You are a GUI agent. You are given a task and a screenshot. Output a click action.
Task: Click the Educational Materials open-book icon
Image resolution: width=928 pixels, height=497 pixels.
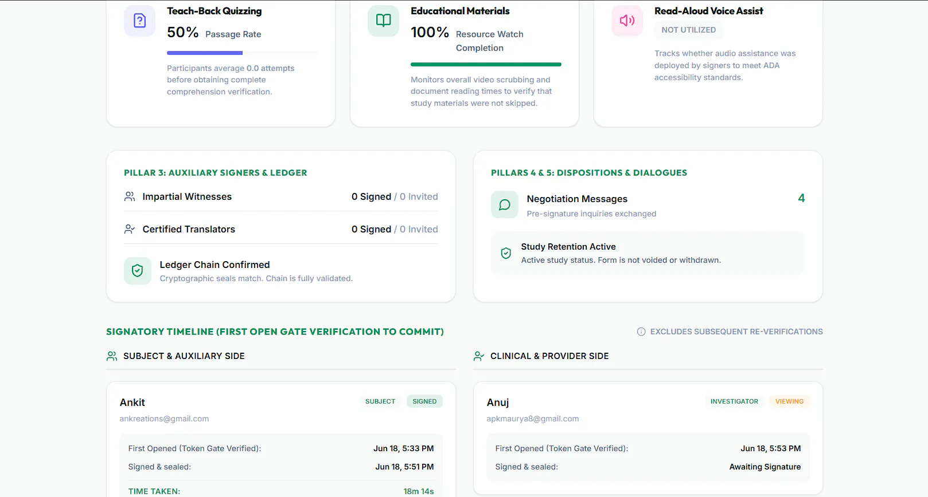[383, 21]
